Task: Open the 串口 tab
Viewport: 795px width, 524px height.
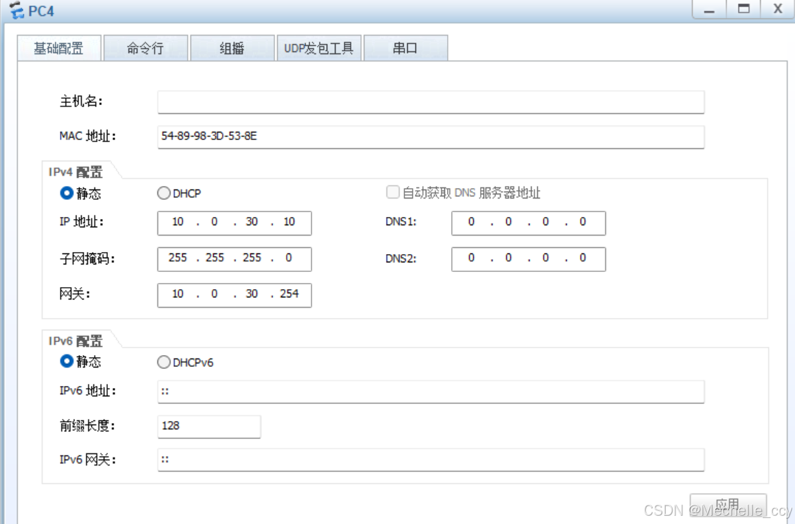Action: 406,48
